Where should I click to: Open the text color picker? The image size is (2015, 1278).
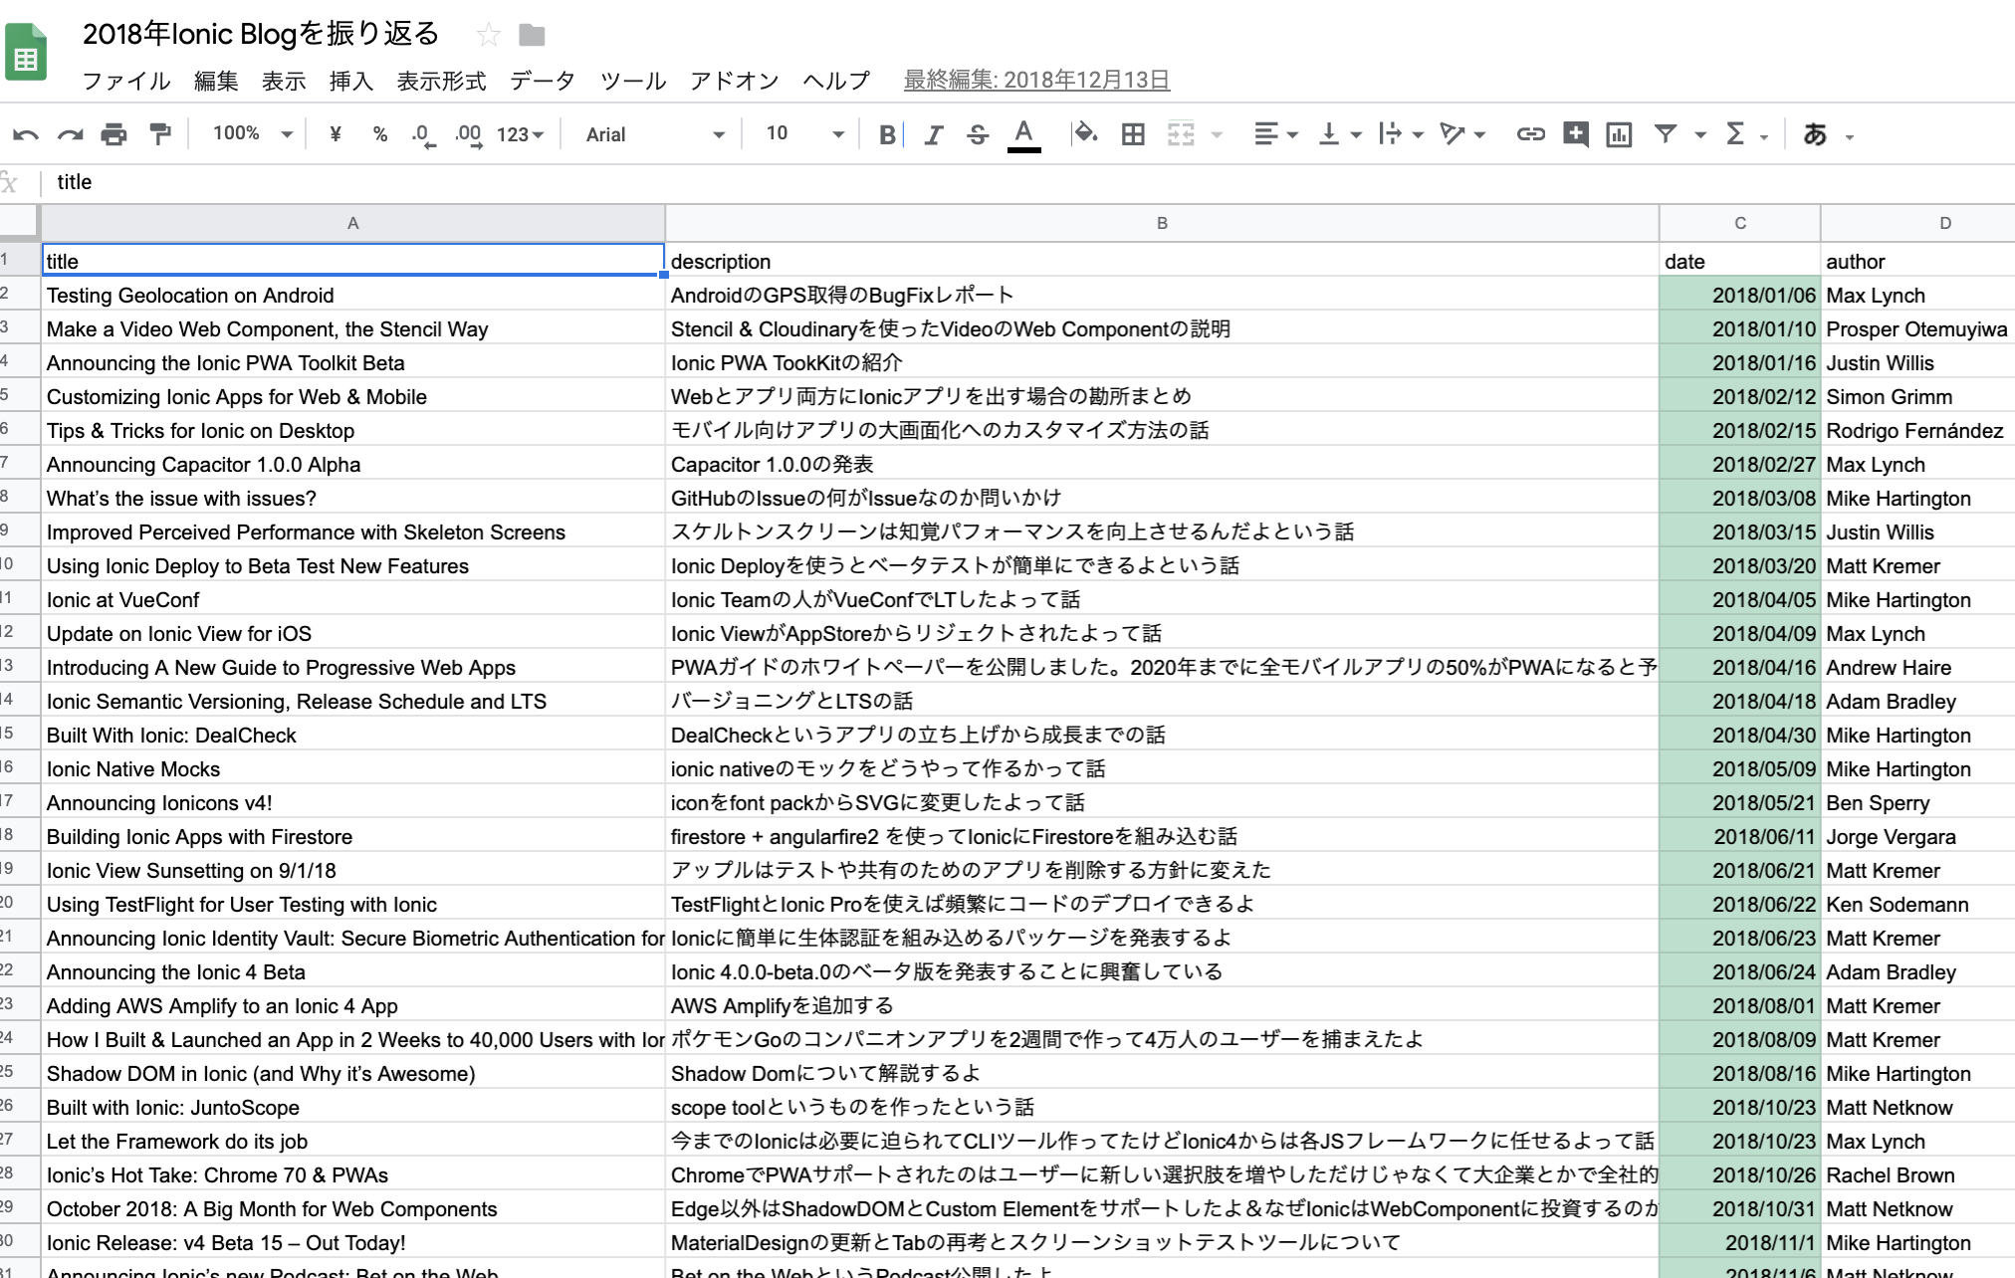click(x=1023, y=134)
